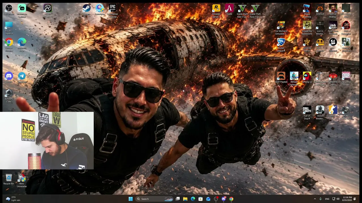The height and width of the screenshot is (203, 362).
Task: Select the HyperX NGENUITY desktop icon
Action: pos(48,11)
